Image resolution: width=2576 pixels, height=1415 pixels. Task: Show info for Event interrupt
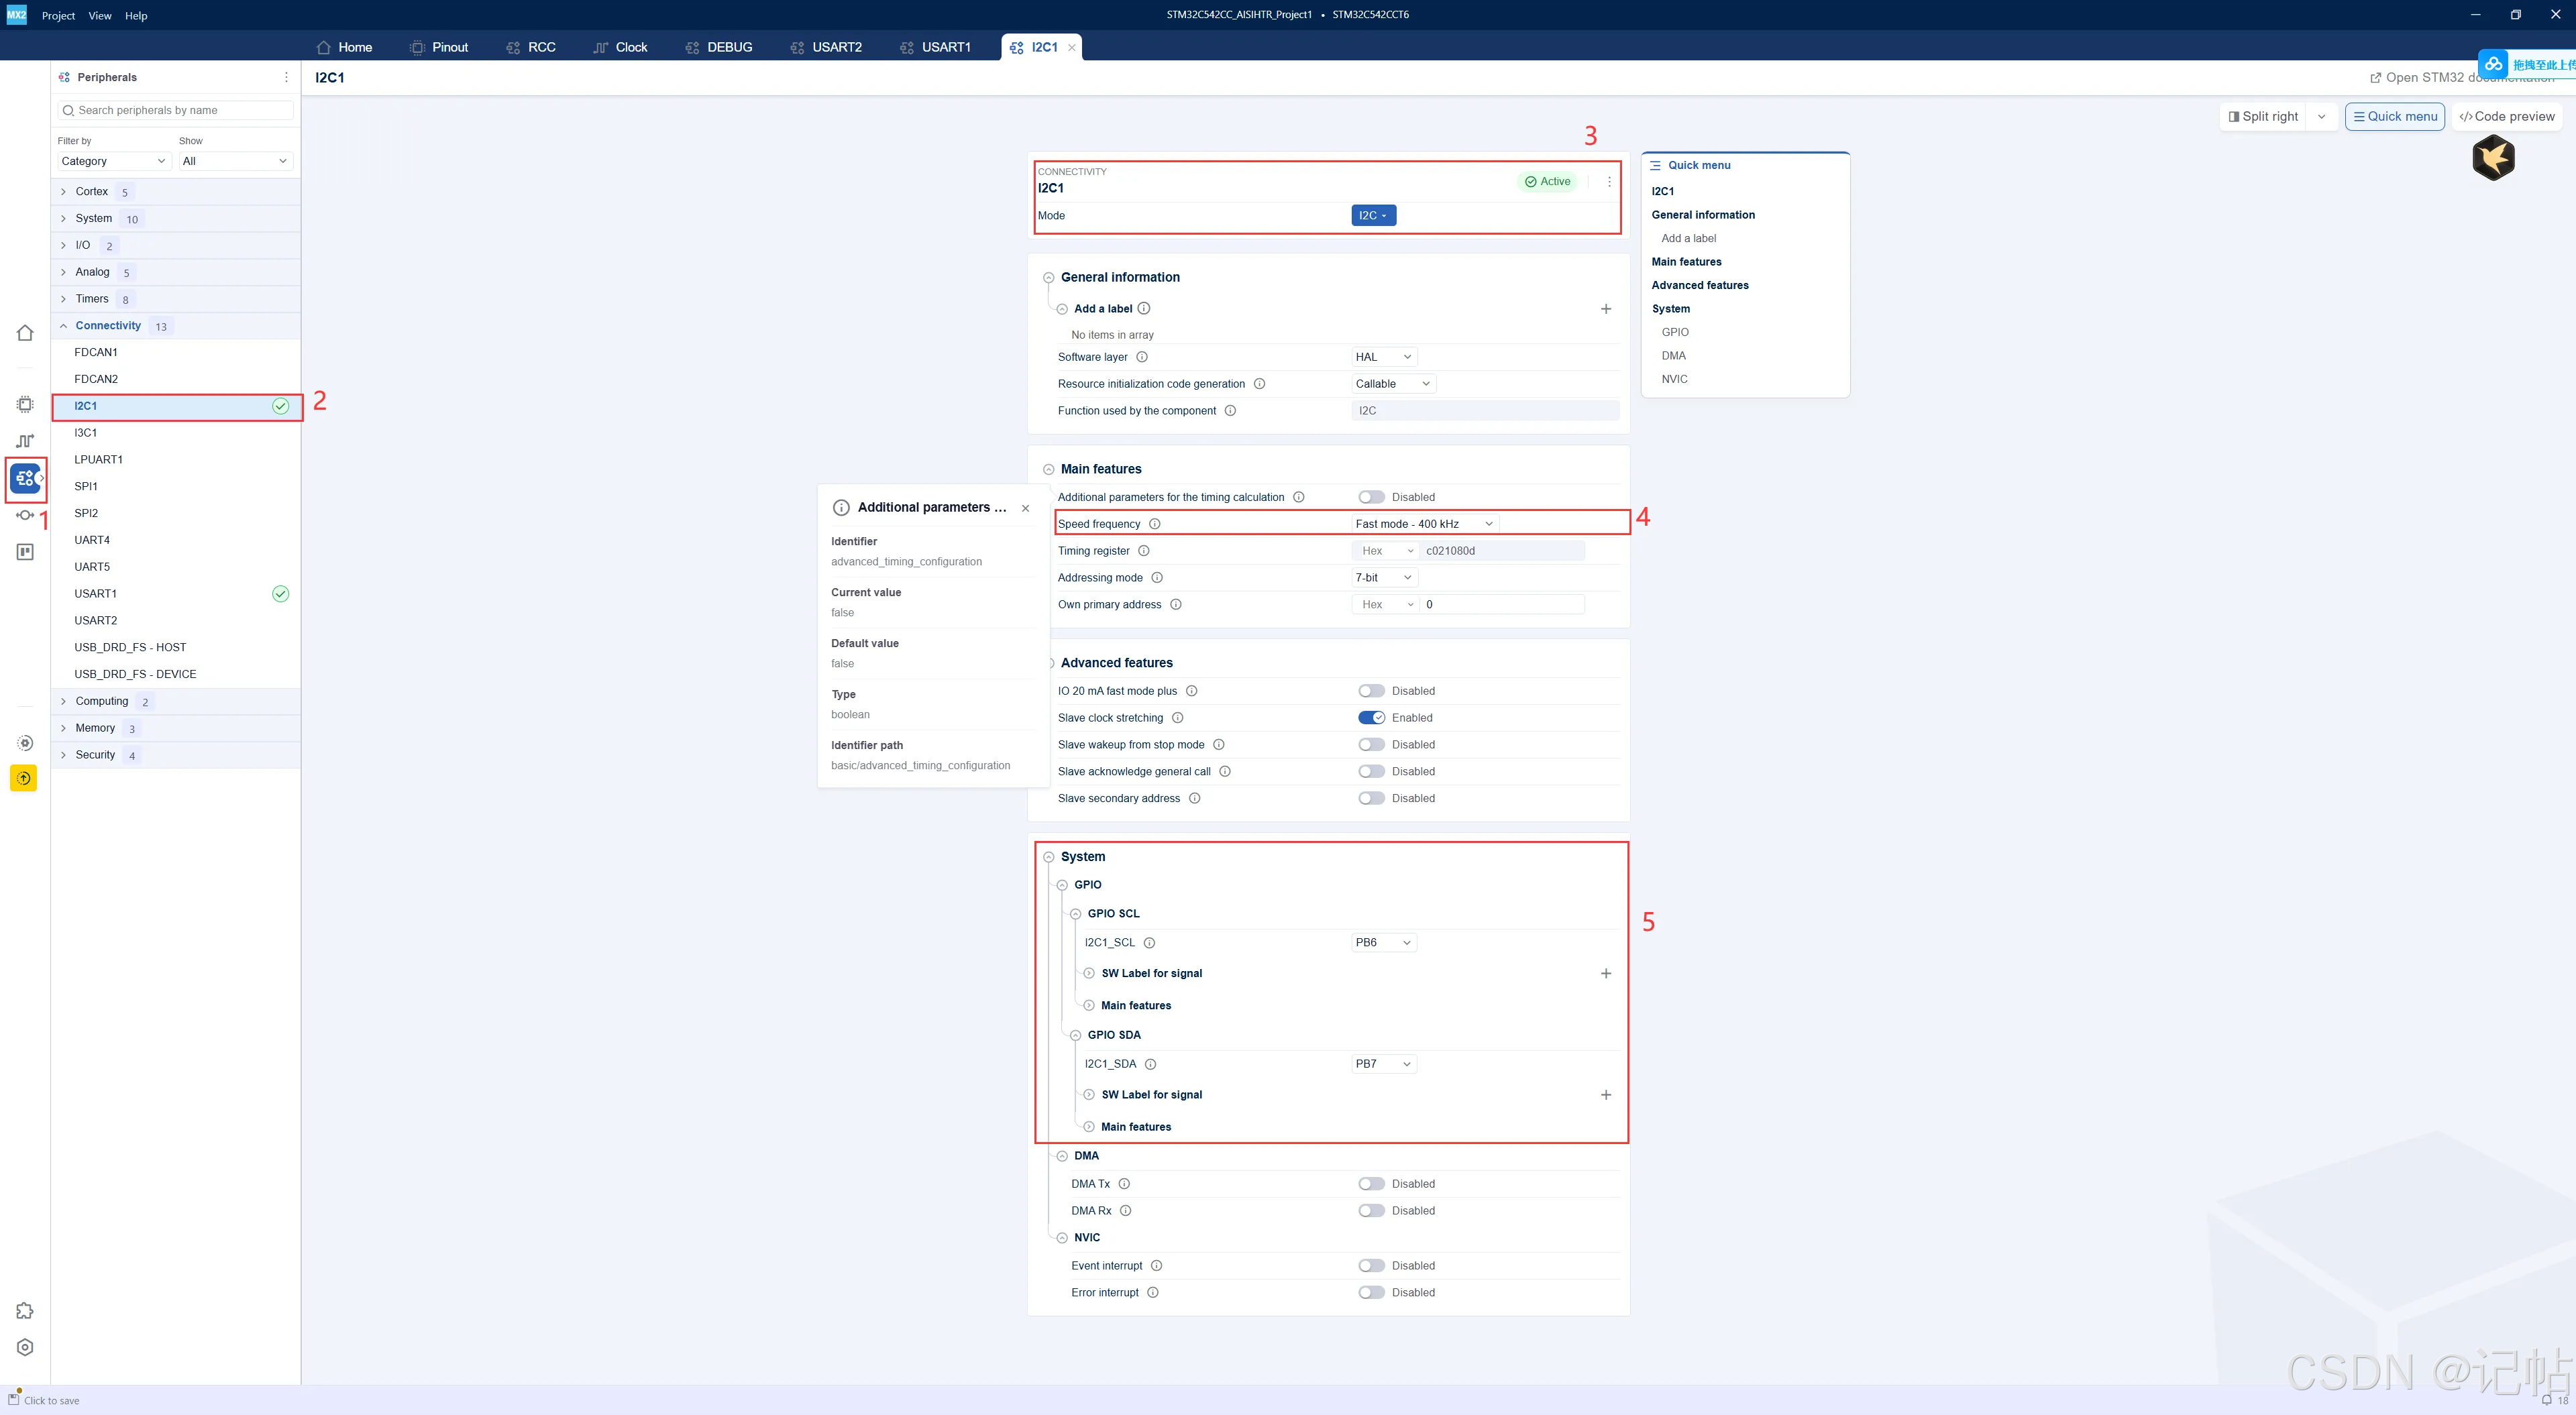coord(1157,1266)
